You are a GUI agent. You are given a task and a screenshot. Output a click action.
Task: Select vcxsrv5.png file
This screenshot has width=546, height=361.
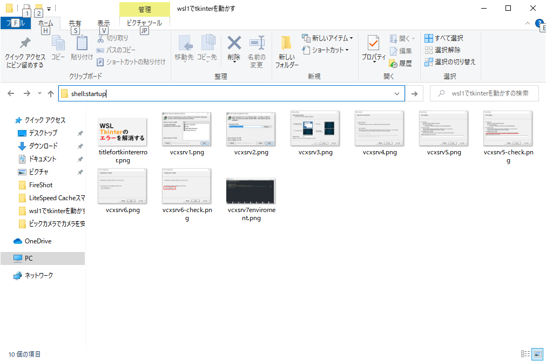click(444, 134)
